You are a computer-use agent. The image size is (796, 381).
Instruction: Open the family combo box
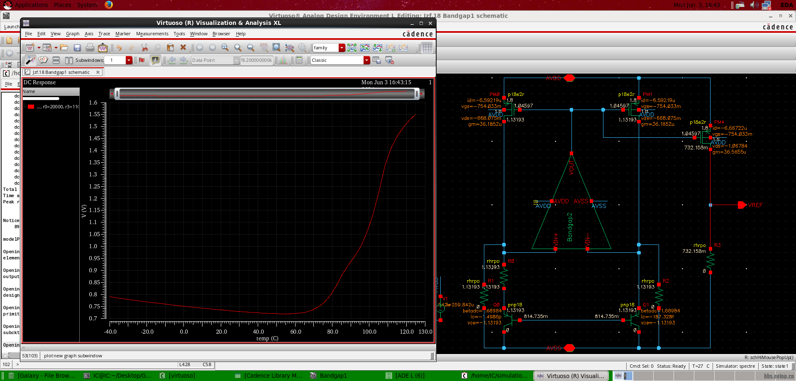pos(329,48)
